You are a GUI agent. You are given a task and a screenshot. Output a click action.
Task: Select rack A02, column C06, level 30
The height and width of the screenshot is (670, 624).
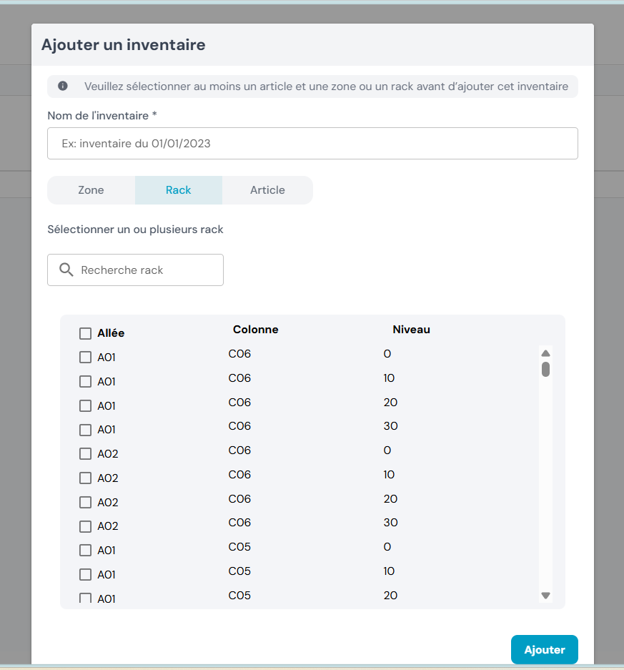86,526
